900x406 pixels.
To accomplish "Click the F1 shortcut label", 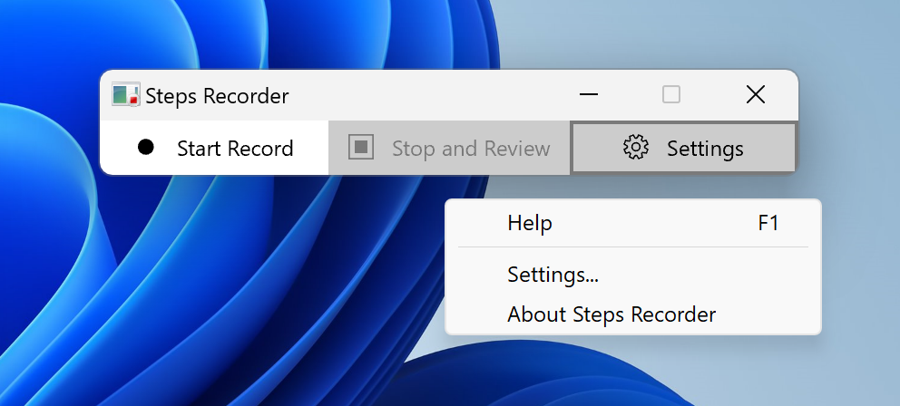I will click(768, 223).
